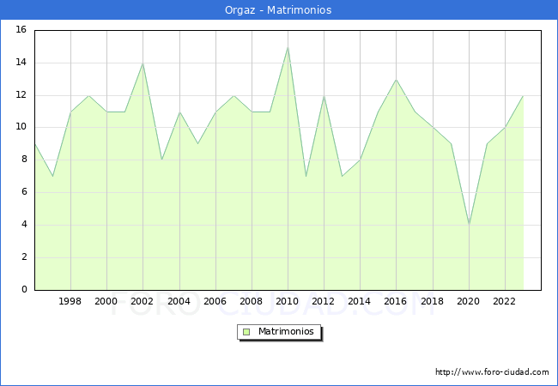Screen dimensions: 558x386
Task: Click the 2016 peak data point at 13
Action: (x=396, y=80)
